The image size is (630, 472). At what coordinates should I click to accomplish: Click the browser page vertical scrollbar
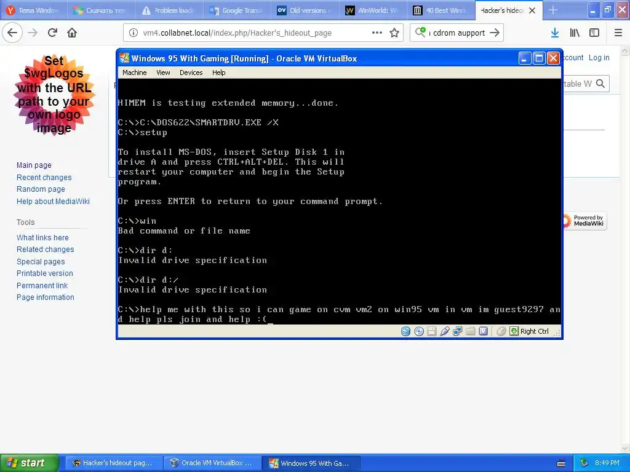(625, 249)
